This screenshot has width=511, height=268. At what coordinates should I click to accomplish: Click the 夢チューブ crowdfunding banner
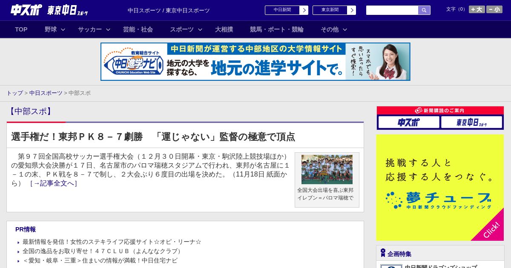click(440, 188)
